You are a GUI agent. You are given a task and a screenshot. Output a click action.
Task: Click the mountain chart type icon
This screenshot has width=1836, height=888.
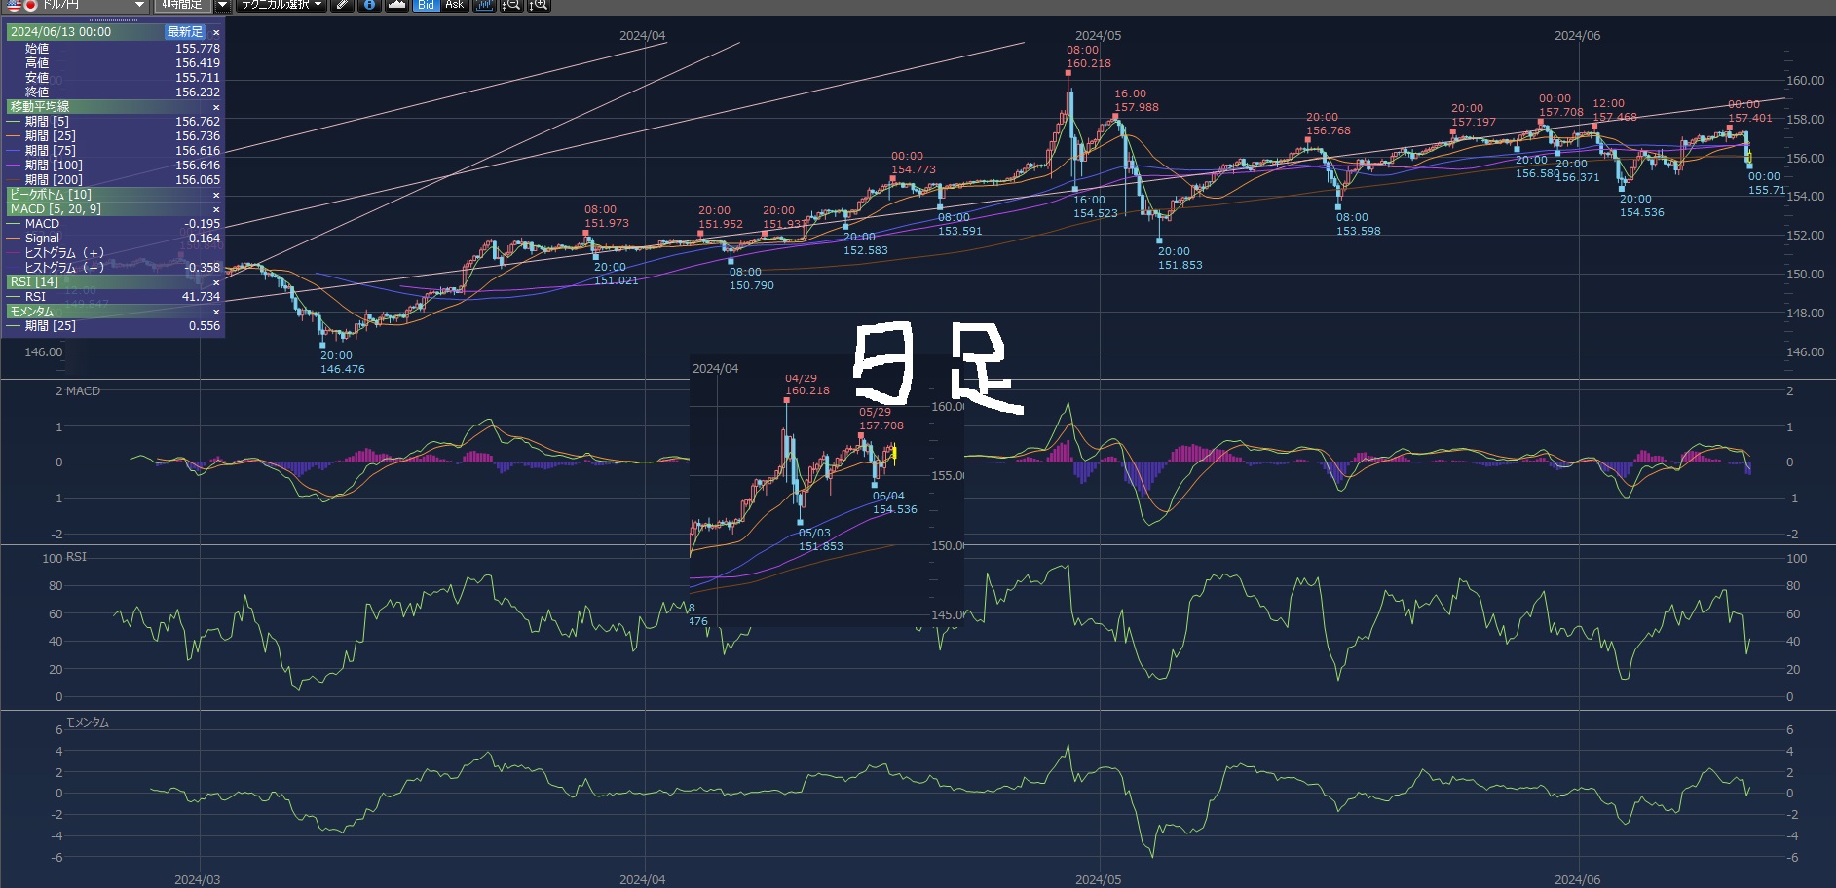pyautogui.click(x=397, y=5)
